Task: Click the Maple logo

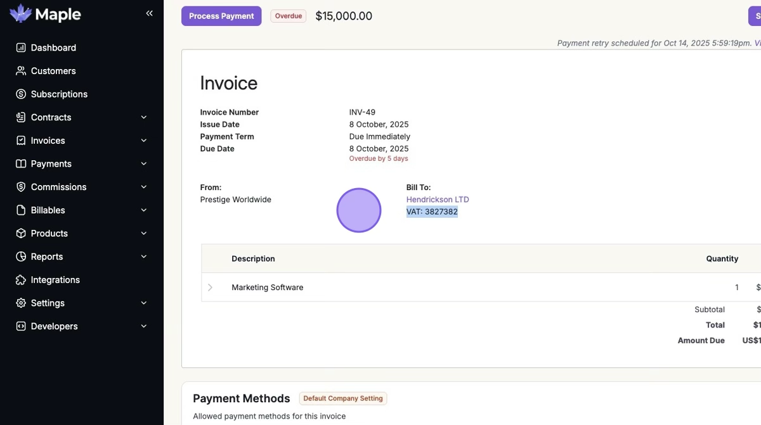Action: [x=46, y=14]
